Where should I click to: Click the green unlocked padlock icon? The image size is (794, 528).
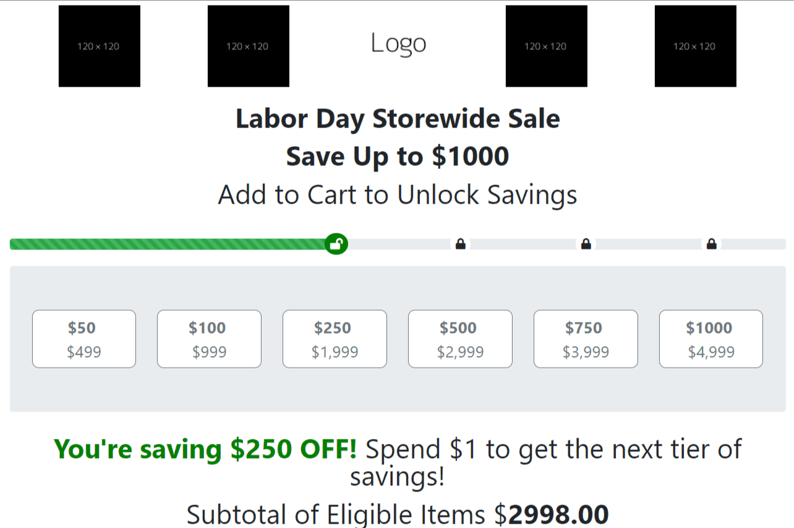click(336, 244)
